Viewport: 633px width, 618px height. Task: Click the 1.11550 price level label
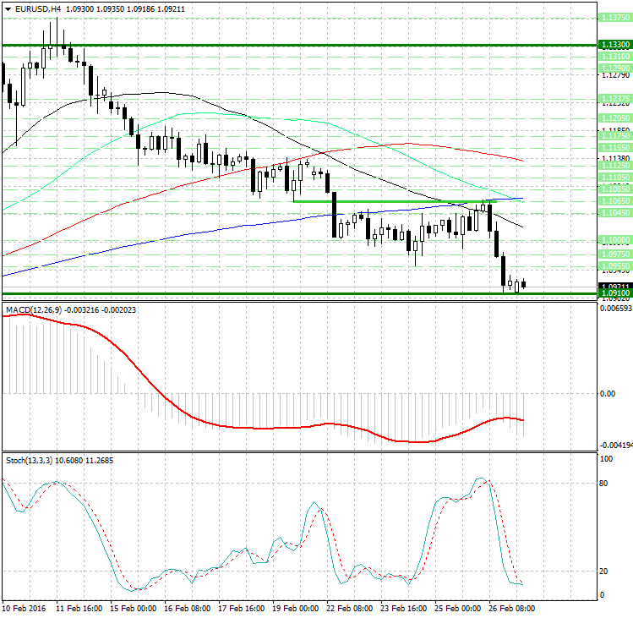point(615,147)
